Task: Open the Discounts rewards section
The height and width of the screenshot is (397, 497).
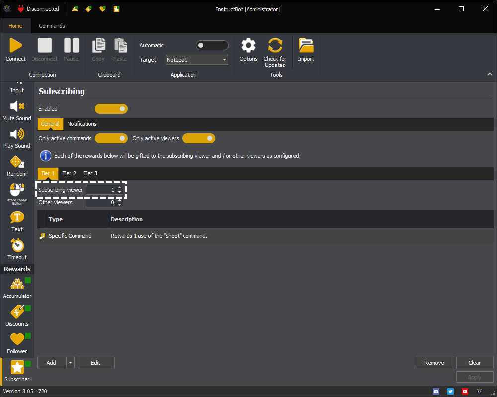Action: coord(17,316)
